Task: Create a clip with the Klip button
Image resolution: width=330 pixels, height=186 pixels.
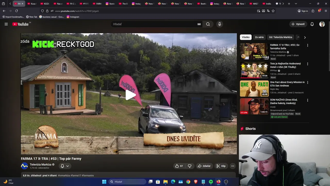Action: [221, 166]
